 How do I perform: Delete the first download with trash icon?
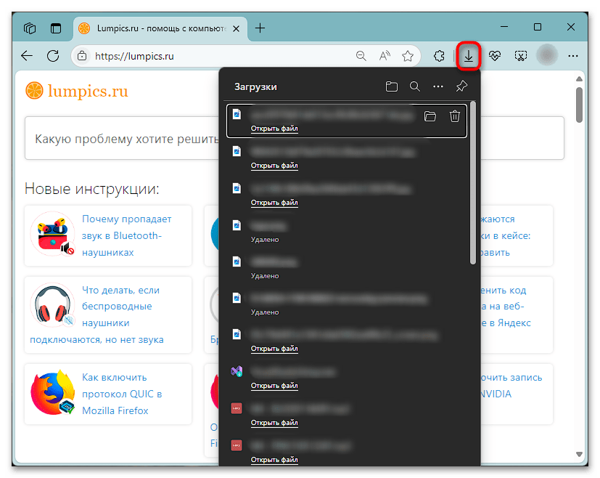(454, 116)
